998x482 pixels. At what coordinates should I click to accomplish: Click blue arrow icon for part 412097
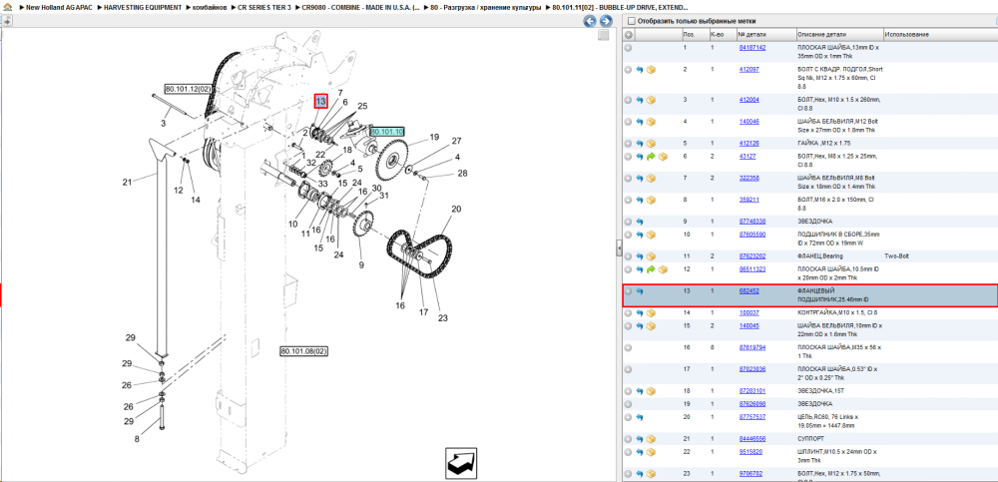coord(639,70)
